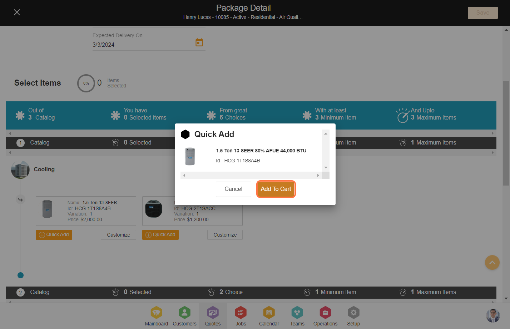Open Teams from bottom navigation
The height and width of the screenshot is (329, 510).
(x=297, y=316)
